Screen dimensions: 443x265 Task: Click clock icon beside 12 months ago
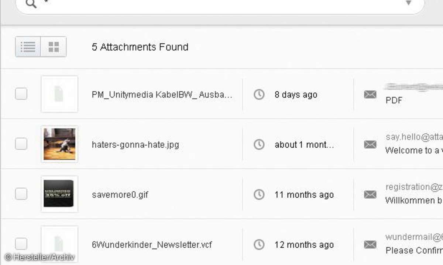pos(259,244)
